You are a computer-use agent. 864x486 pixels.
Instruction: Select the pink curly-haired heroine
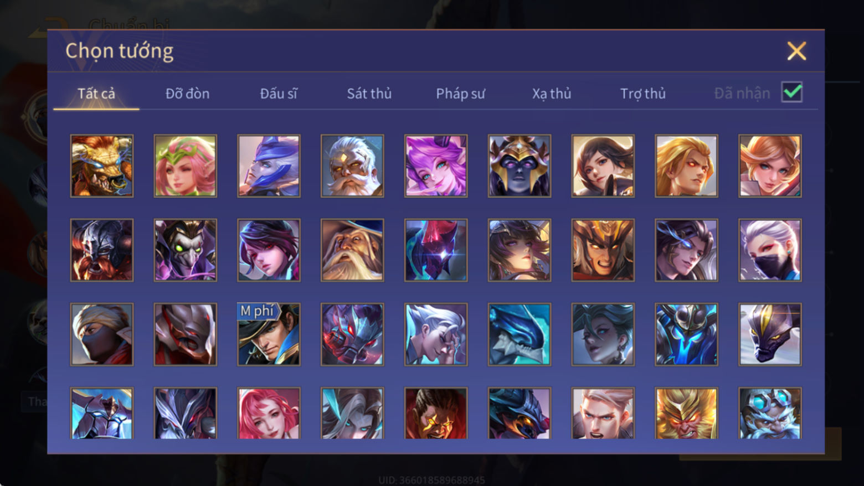click(x=269, y=413)
